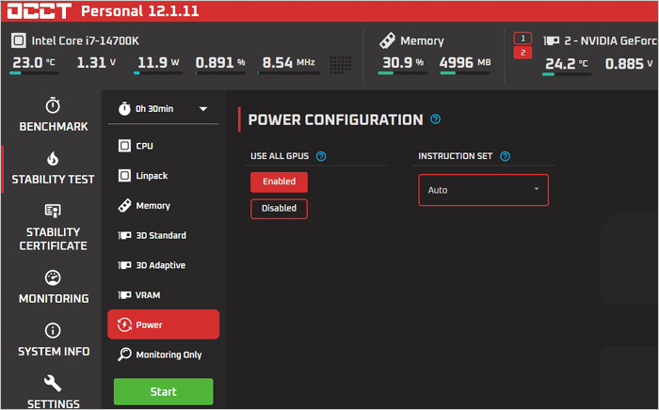Set Use All GPUs to Enabled
659x410 pixels.
point(279,181)
